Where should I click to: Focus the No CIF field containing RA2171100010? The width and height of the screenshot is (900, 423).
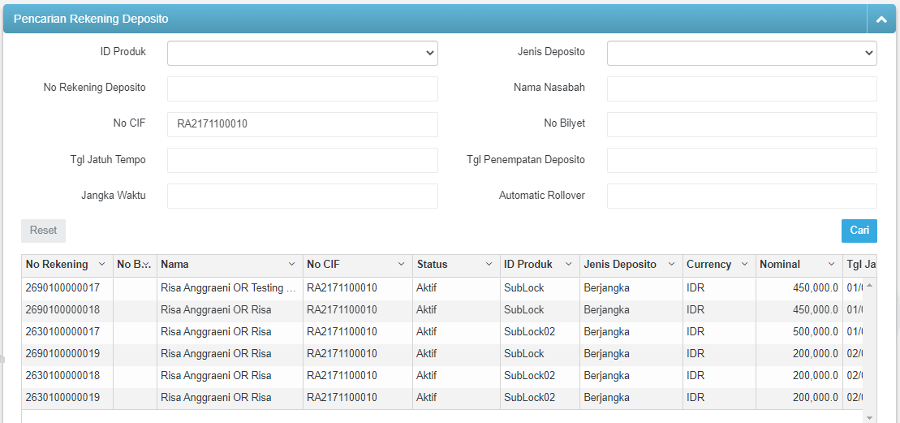(x=302, y=124)
